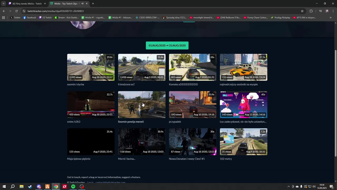Play the friendzone es? clip thumbnail
This screenshot has height=190, width=337.
point(142,67)
